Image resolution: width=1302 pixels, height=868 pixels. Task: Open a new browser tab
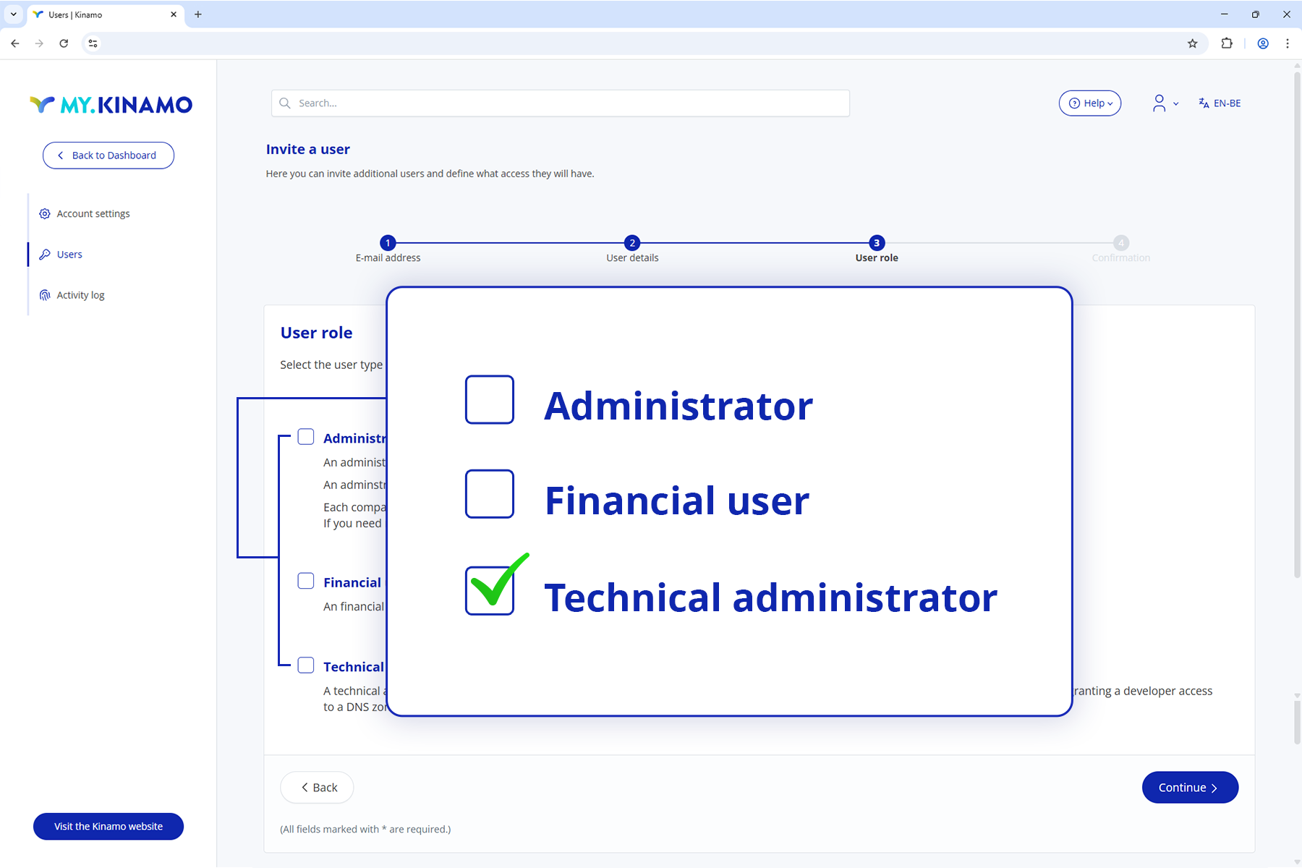[x=198, y=14]
